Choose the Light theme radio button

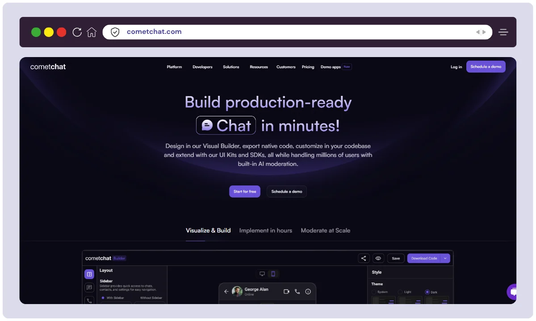pyautogui.click(x=400, y=292)
